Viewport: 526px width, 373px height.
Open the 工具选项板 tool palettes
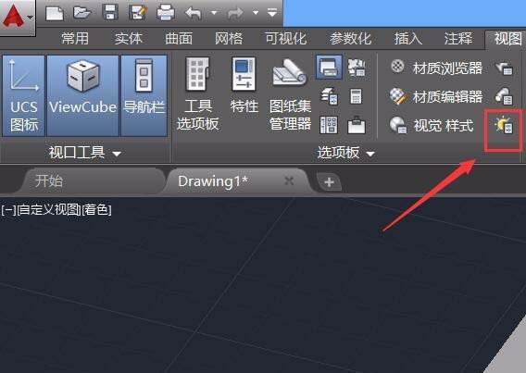pyautogui.click(x=198, y=93)
